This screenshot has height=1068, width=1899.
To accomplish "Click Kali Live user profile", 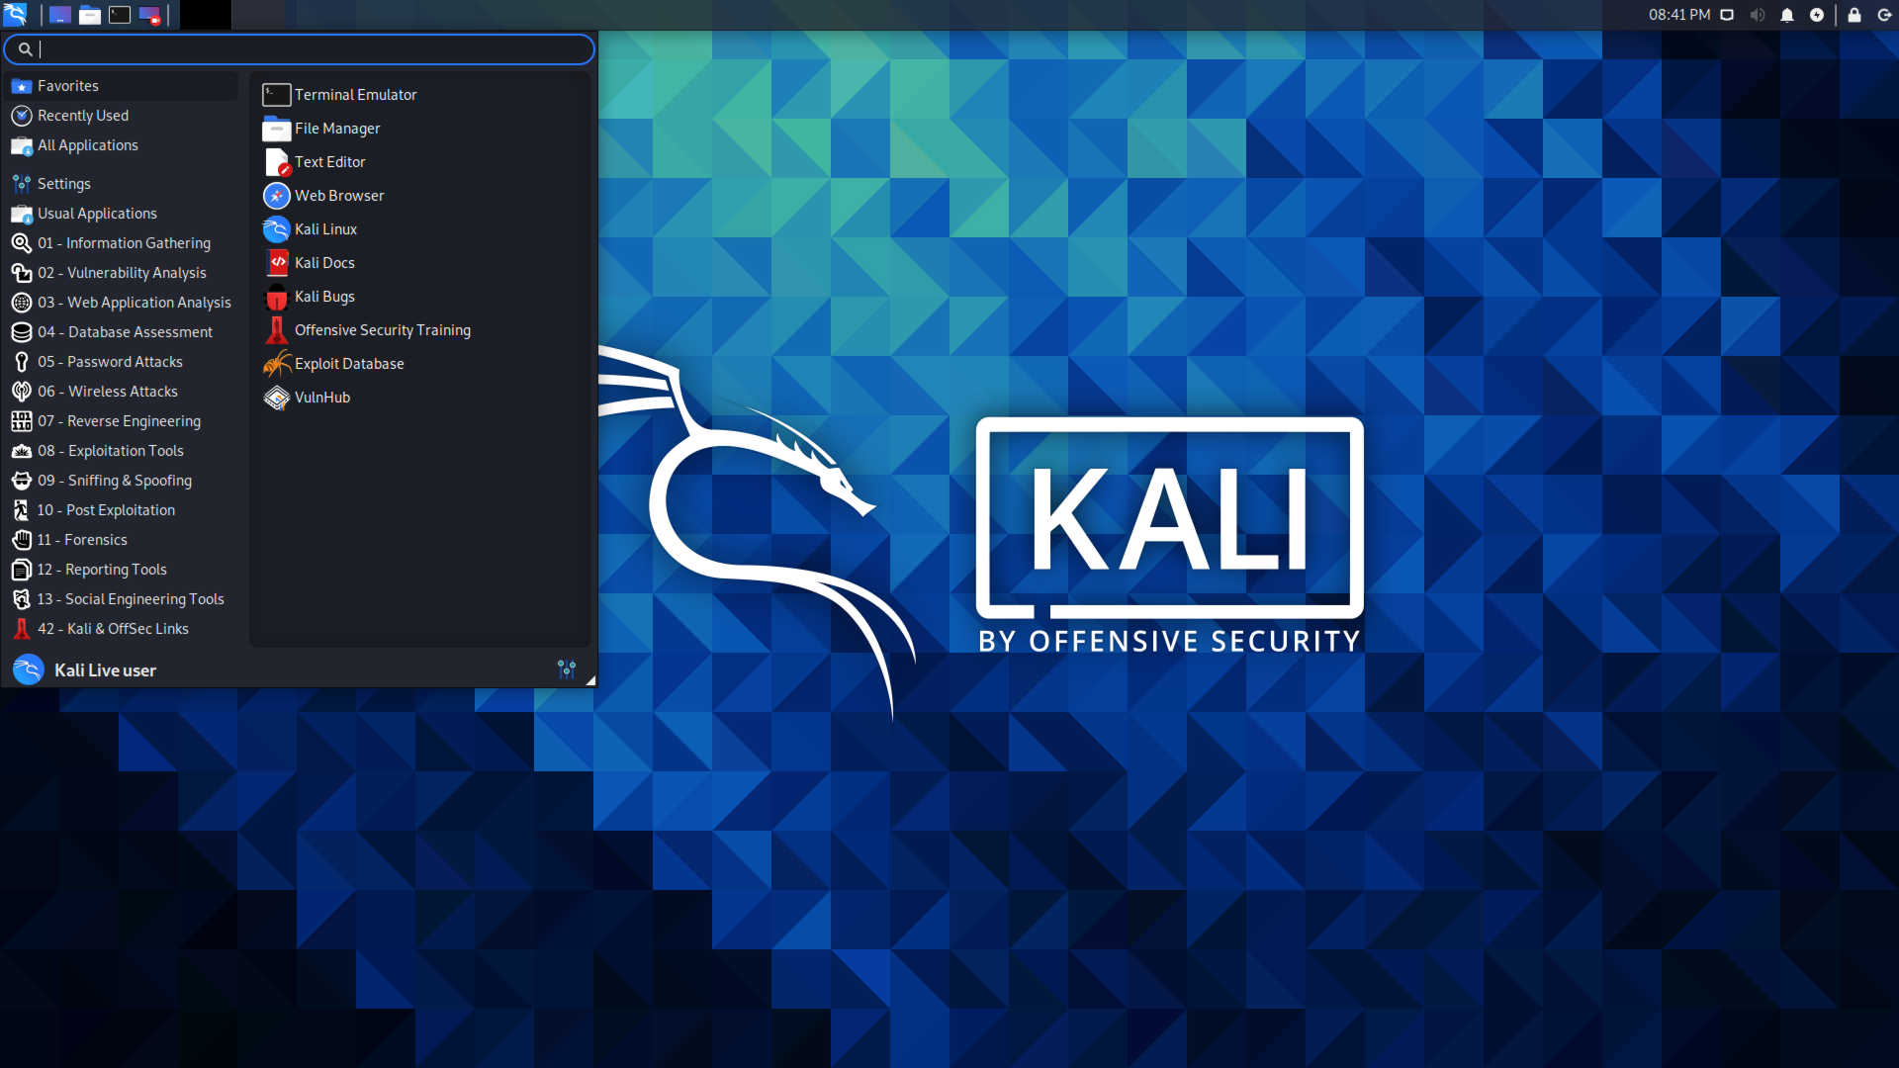I will [x=104, y=668].
